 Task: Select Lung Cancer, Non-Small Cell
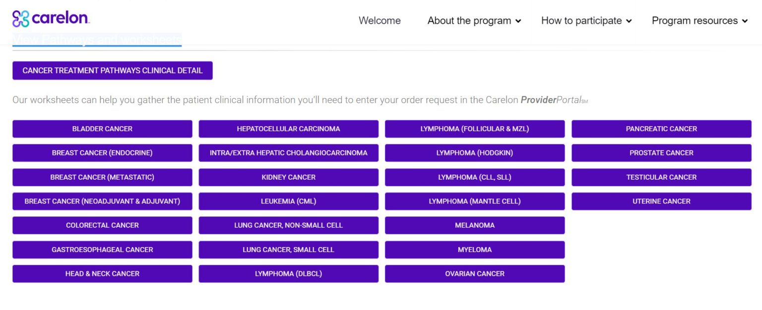click(x=288, y=225)
